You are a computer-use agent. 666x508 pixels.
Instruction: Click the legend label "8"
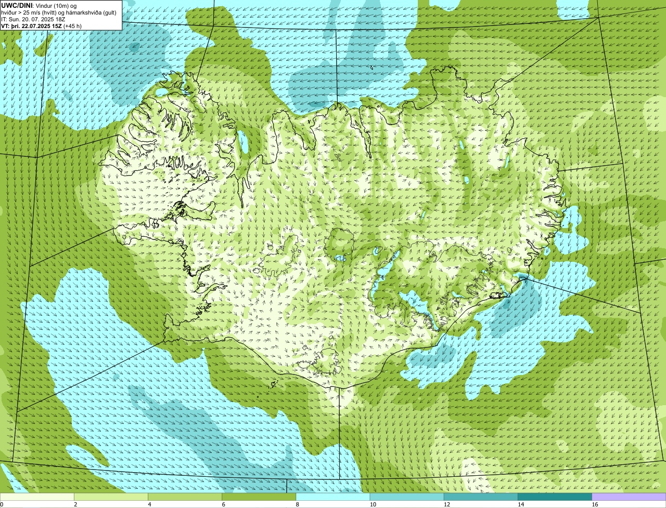pos(298,504)
